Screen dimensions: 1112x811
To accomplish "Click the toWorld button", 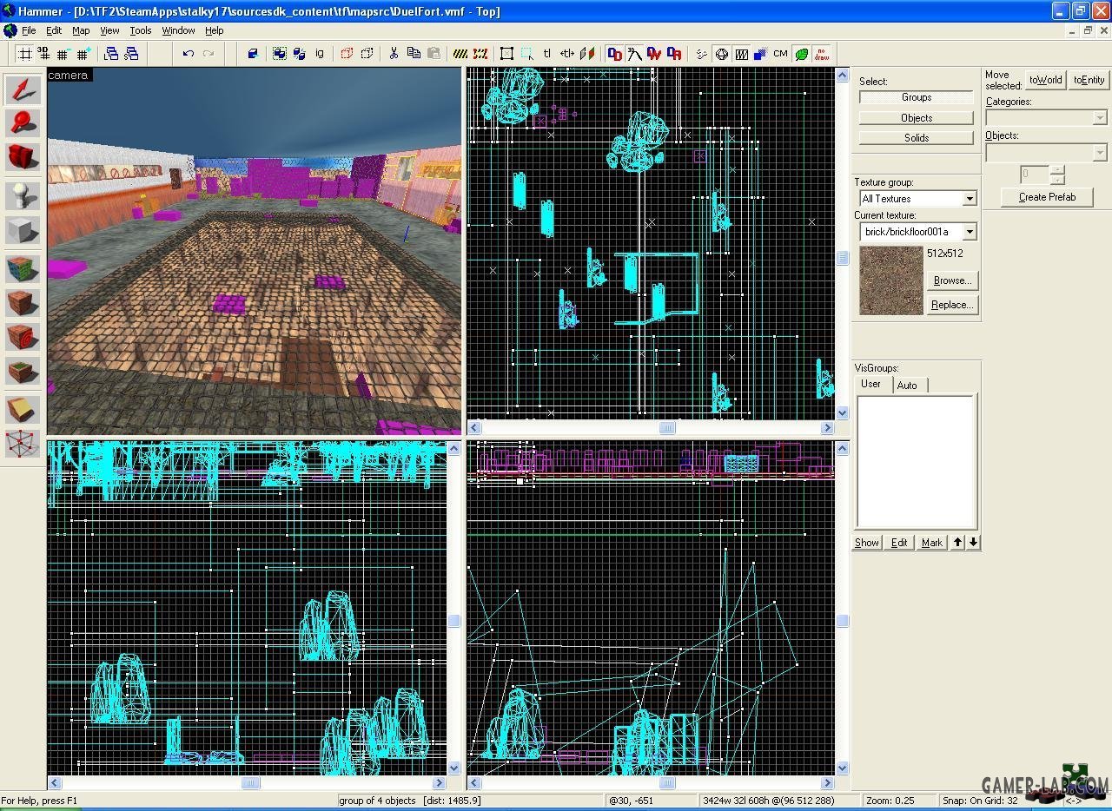I will (1045, 80).
